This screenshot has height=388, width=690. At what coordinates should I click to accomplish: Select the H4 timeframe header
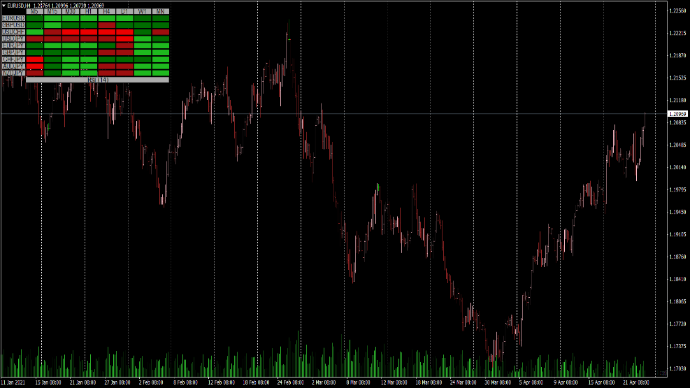[x=106, y=11]
